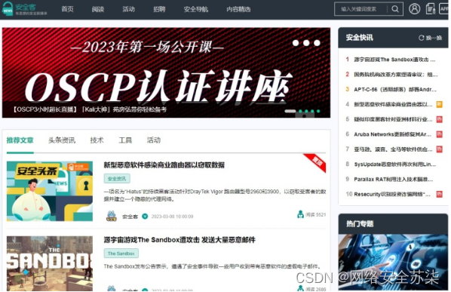Open news item 2 国务院机构改革方案
The width and height of the screenshot is (451, 292).
[396, 75]
